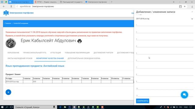Viewport: 195px width, 109px height.
Task: Click the Alice microphone icon
Action: coord(54,107)
